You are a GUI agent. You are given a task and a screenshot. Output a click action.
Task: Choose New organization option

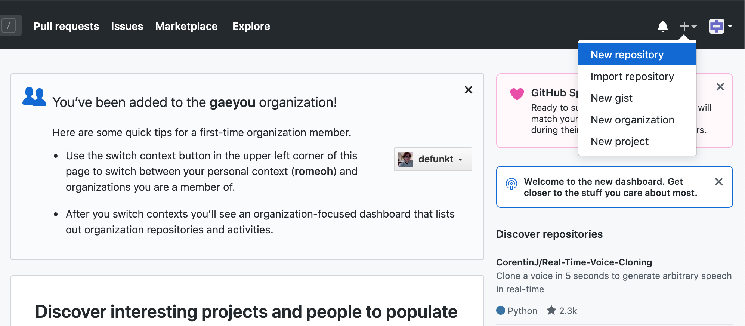(637, 120)
